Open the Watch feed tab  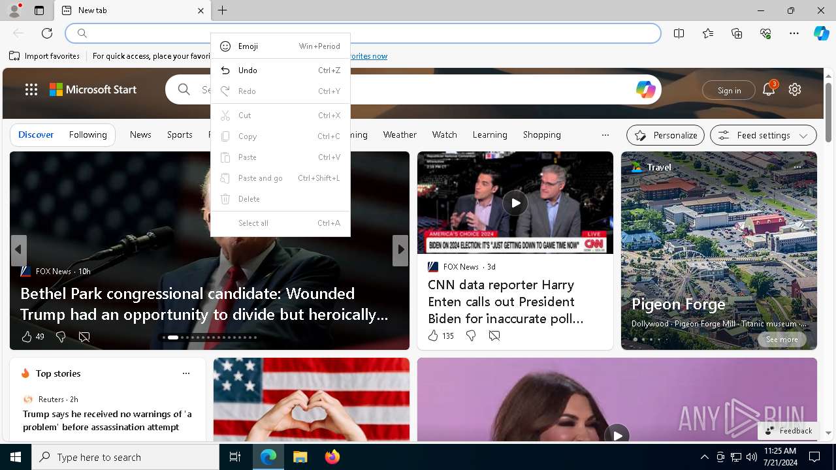click(445, 134)
